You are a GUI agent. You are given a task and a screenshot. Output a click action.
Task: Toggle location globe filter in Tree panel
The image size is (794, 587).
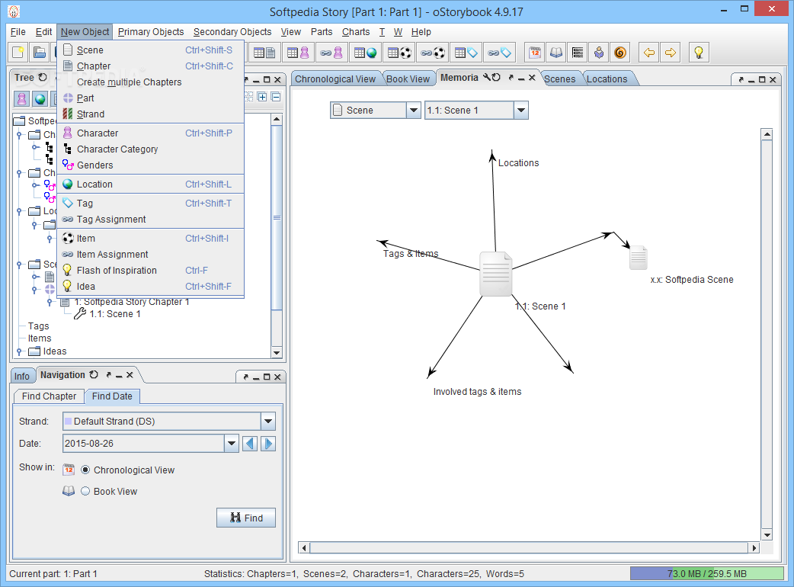(40, 99)
